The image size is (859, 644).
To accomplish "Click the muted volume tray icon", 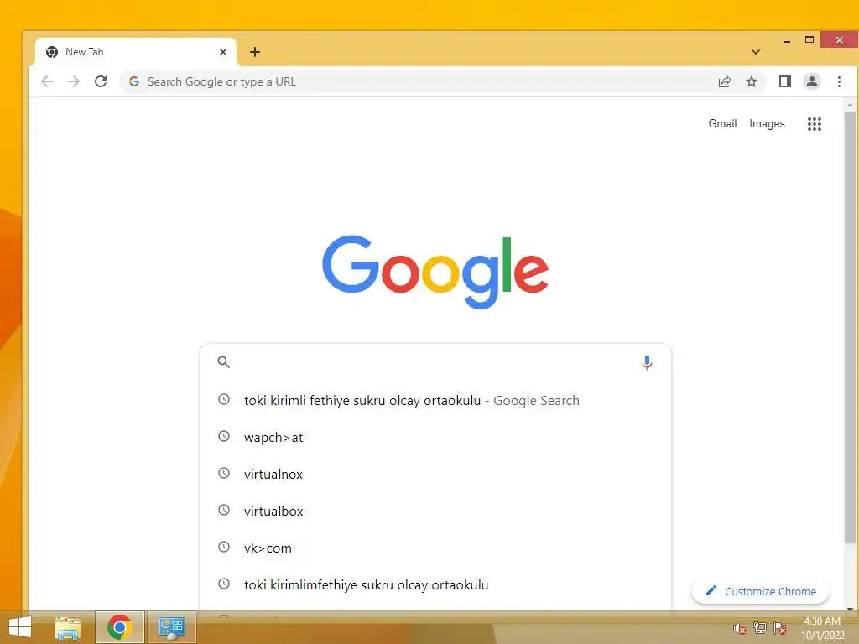I will (x=739, y=628).
